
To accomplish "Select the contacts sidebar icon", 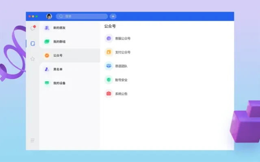I will click(x=32, y=43).
